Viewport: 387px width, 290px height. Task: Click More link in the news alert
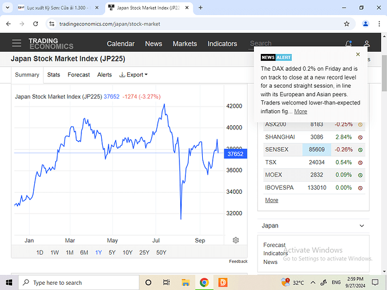point(300,111)
